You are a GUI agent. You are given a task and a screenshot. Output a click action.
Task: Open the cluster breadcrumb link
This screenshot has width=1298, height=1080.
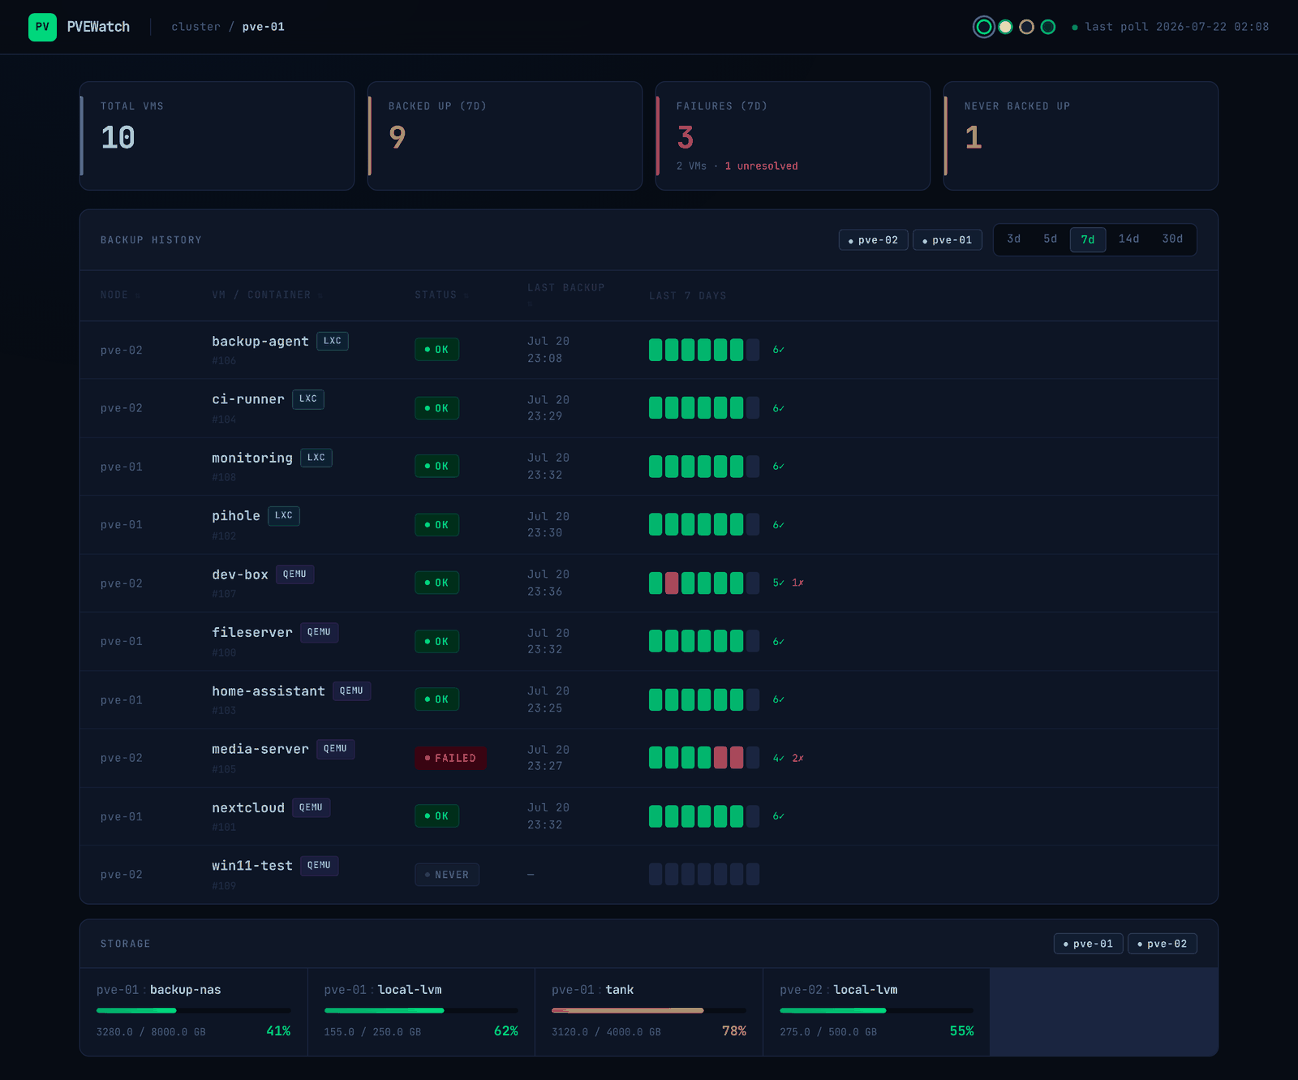196,27
